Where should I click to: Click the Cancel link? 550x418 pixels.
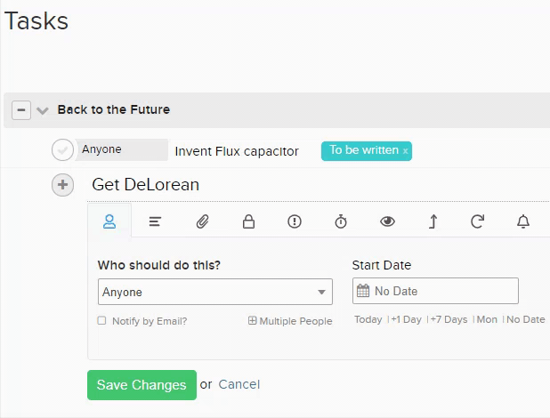239,384
